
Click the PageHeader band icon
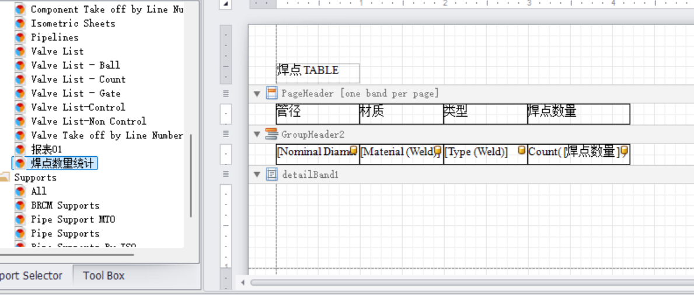point(272,93)
